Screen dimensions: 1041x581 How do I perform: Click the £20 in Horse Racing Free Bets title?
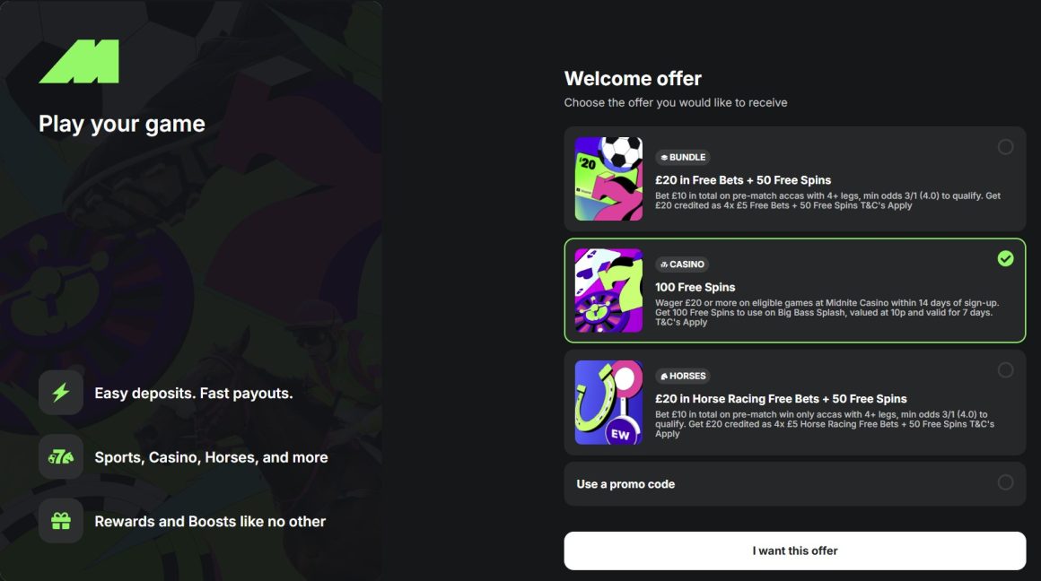pyautogui.click(x=781, y=399)
